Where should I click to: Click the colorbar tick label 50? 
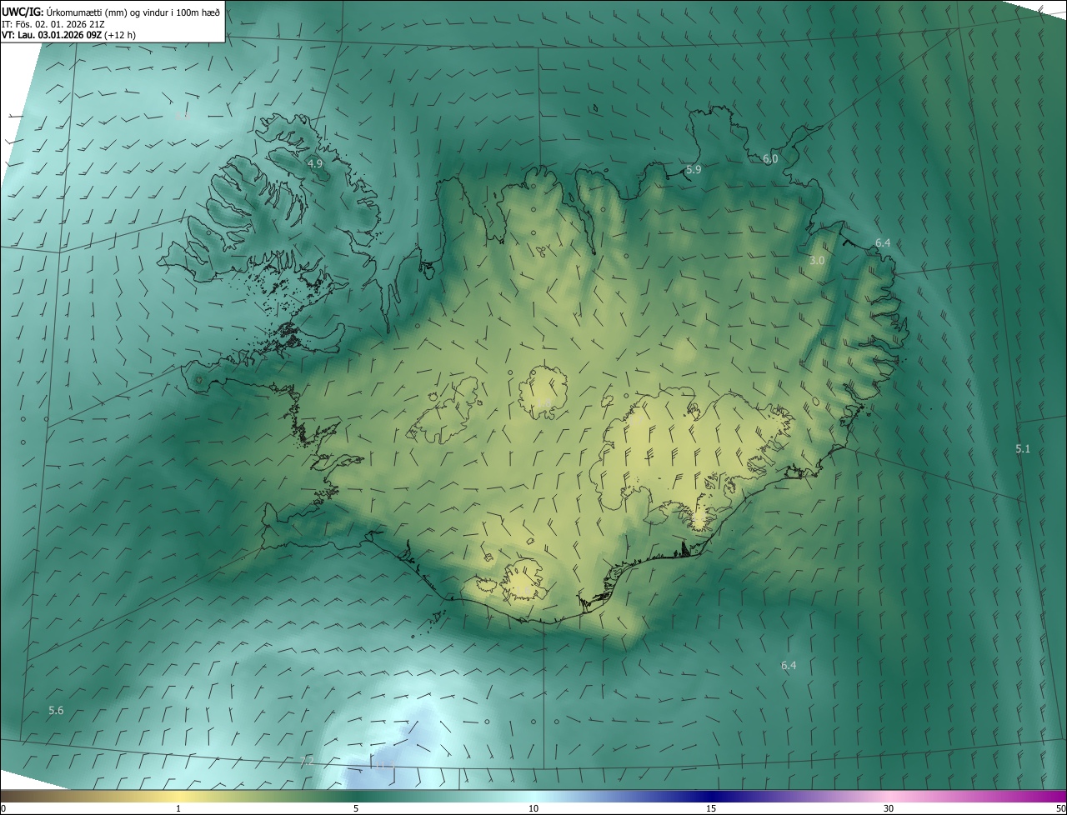pyautogui.click(x=1060, y=808)
